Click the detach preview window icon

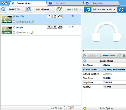[119, 55]
